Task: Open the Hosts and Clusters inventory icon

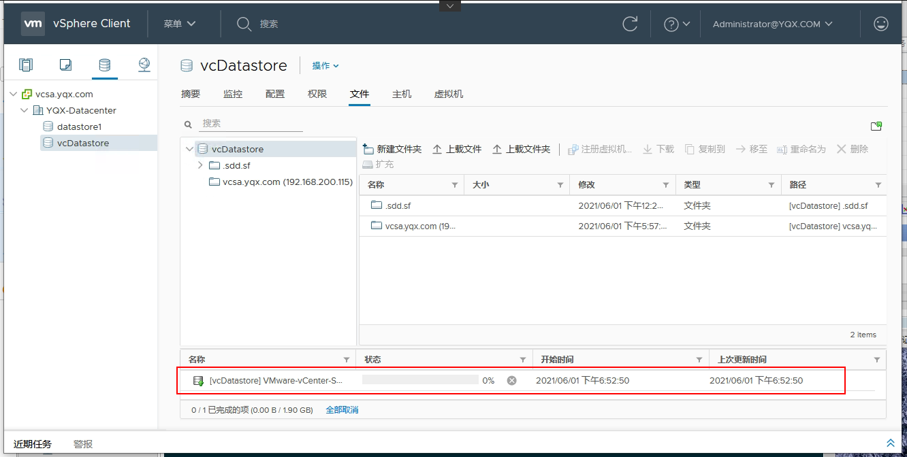Action: tap(26, 65)
